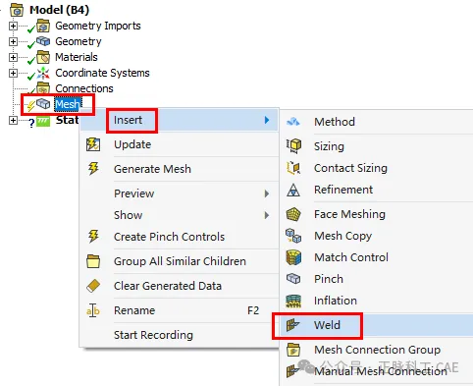Select the Mesh tree item label
This screenshot has width=473, height=386.
(x=68, y=104)
